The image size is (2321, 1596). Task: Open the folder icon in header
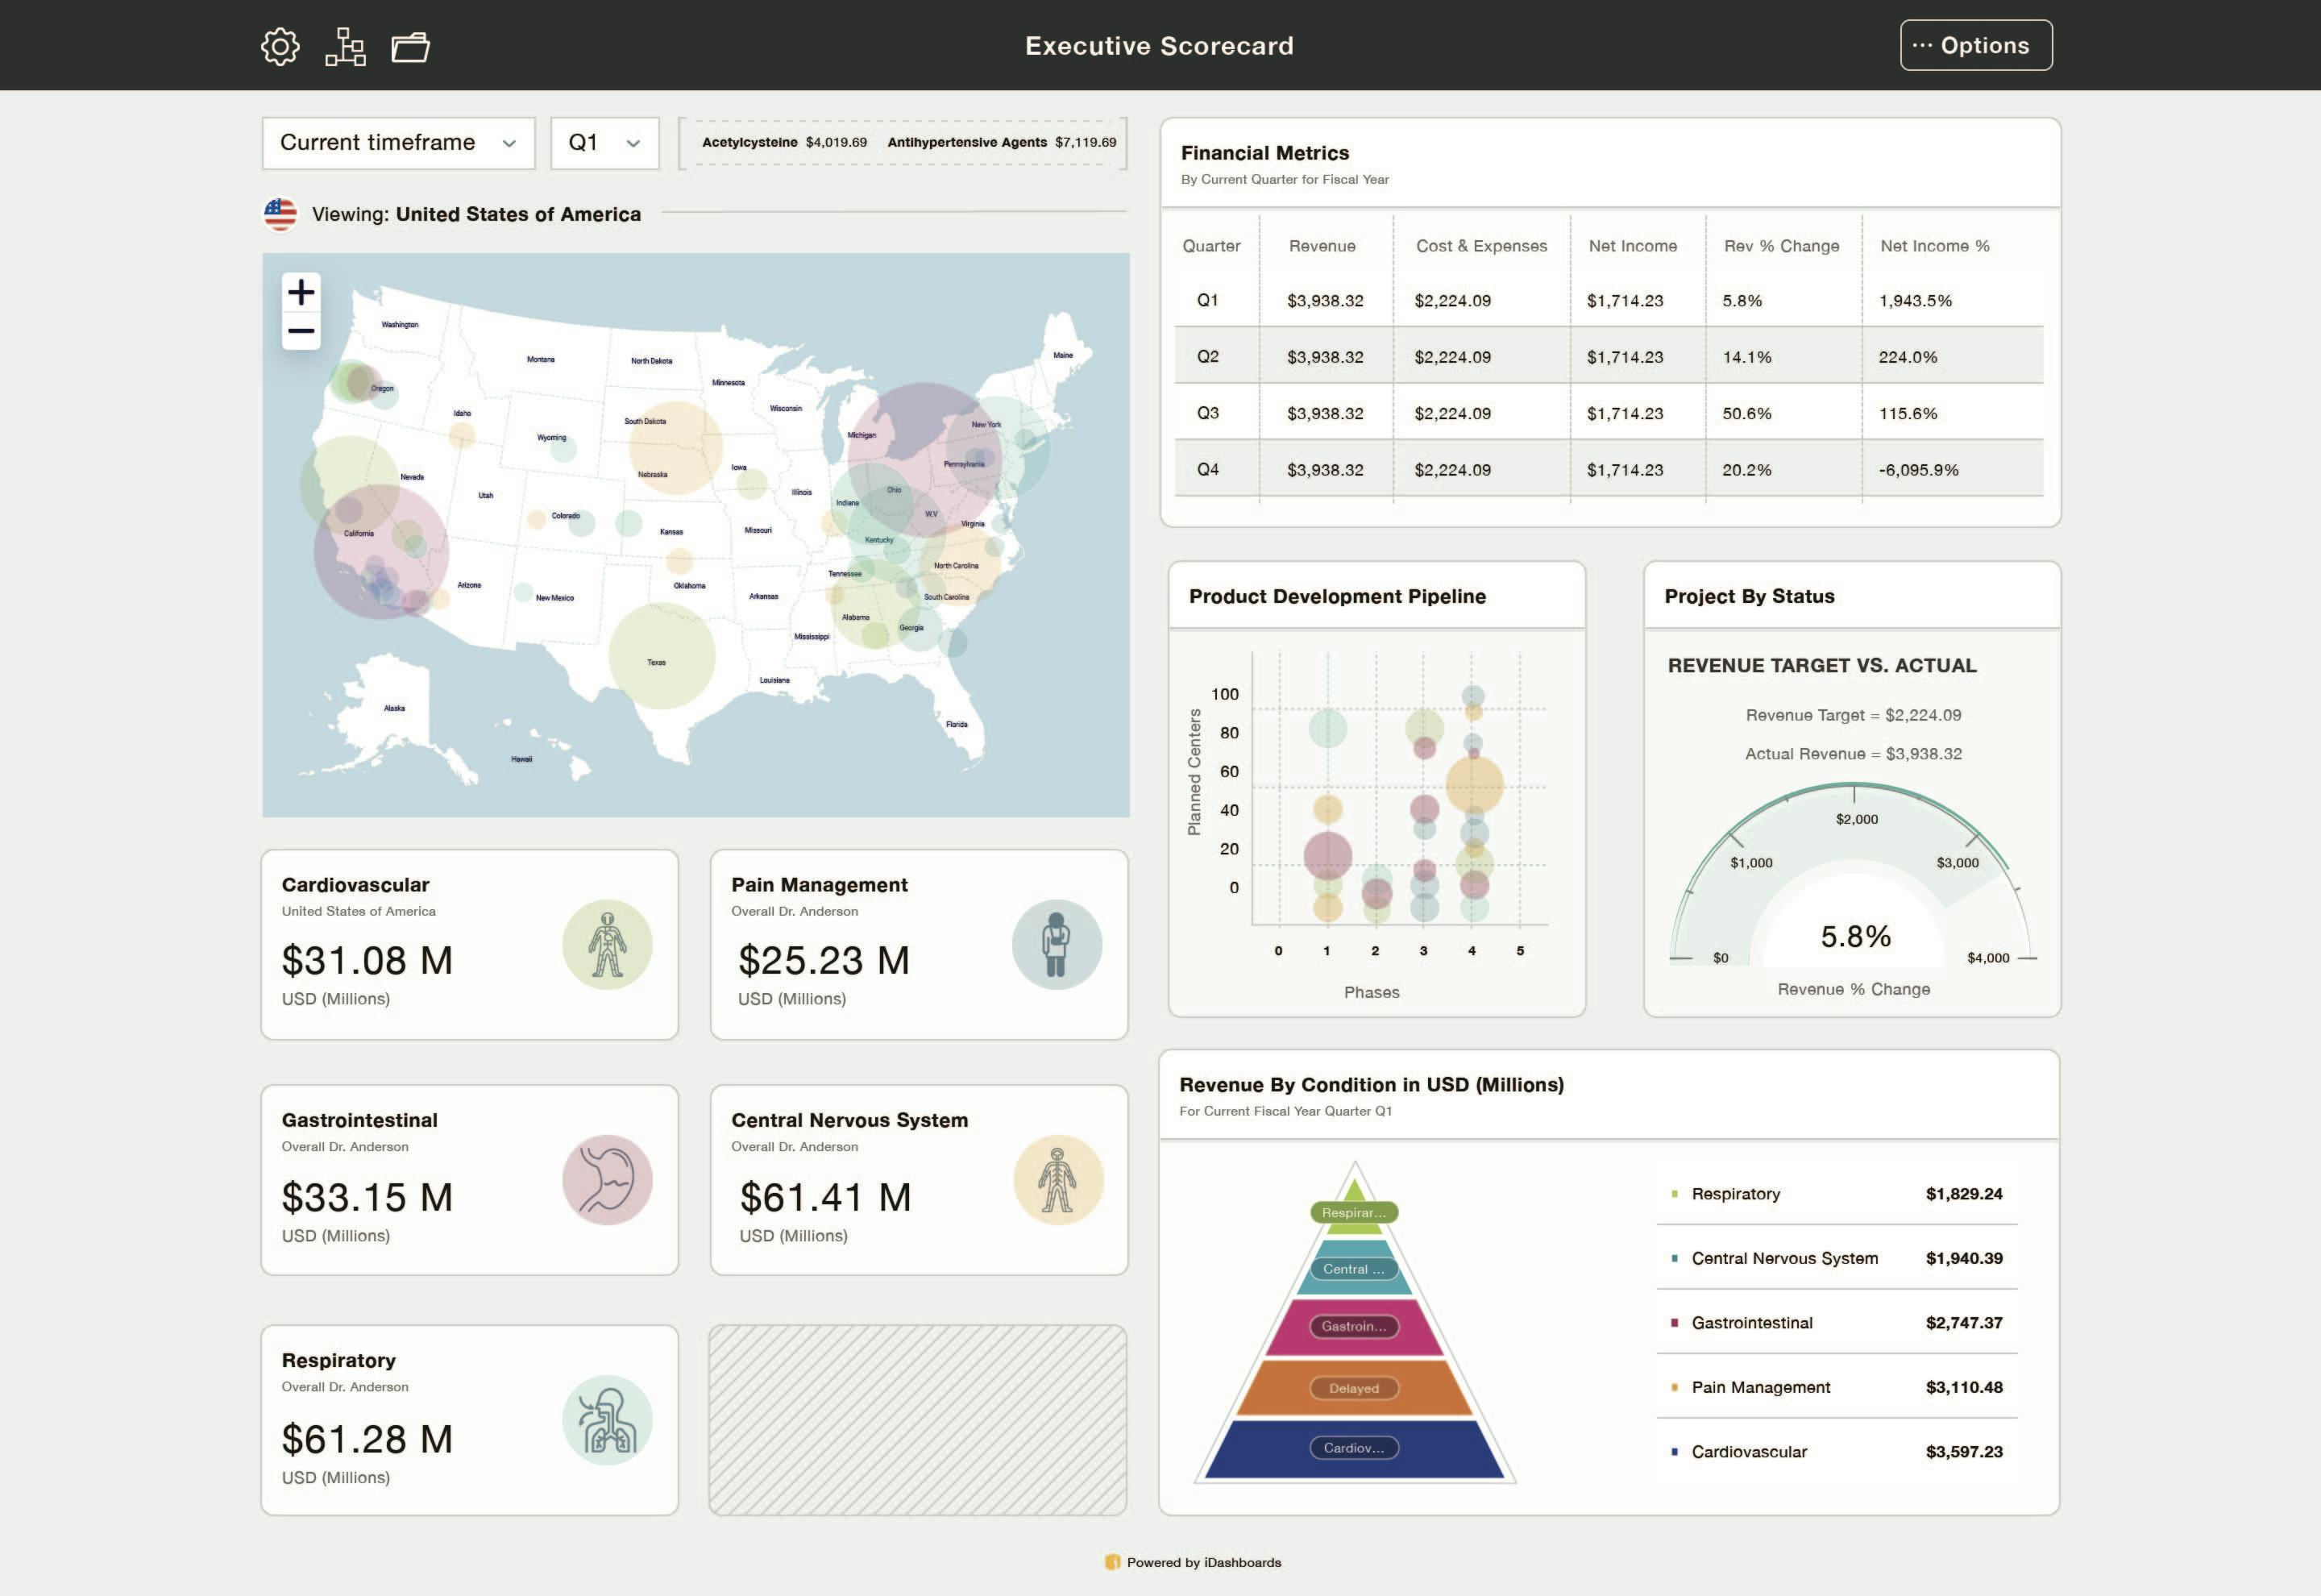pyautogui.click(x=410, y=46)
